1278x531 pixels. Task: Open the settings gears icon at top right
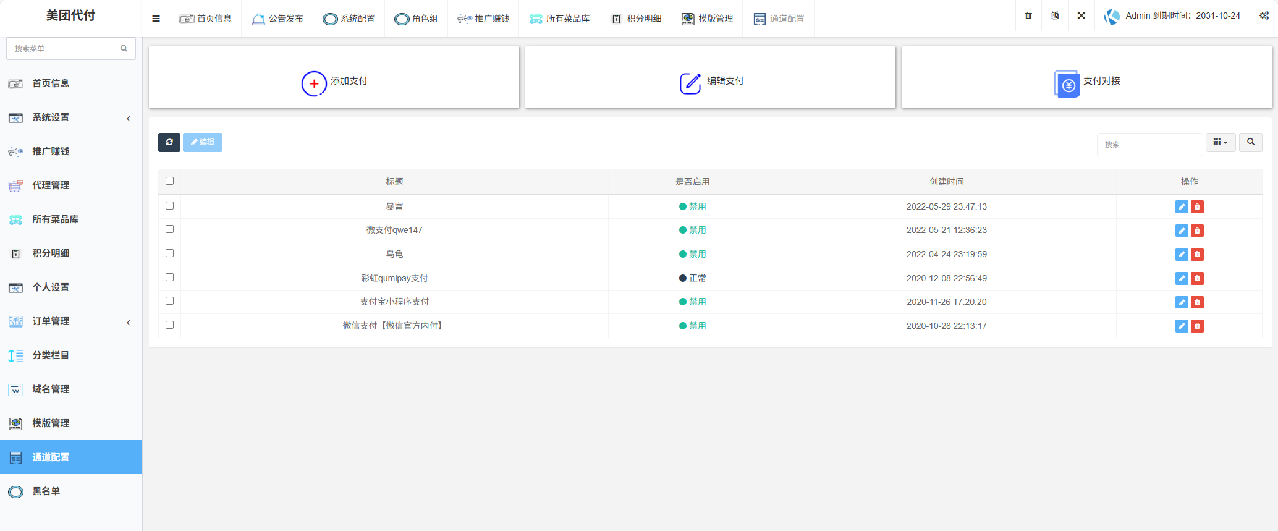click(1264, 16)
